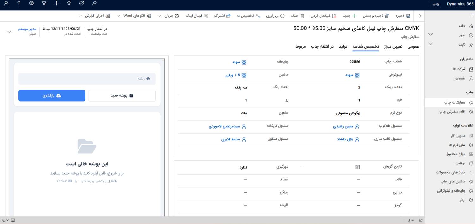
Task: Click the blue بارگذاری upload button
Action: [x=52, y=96]
